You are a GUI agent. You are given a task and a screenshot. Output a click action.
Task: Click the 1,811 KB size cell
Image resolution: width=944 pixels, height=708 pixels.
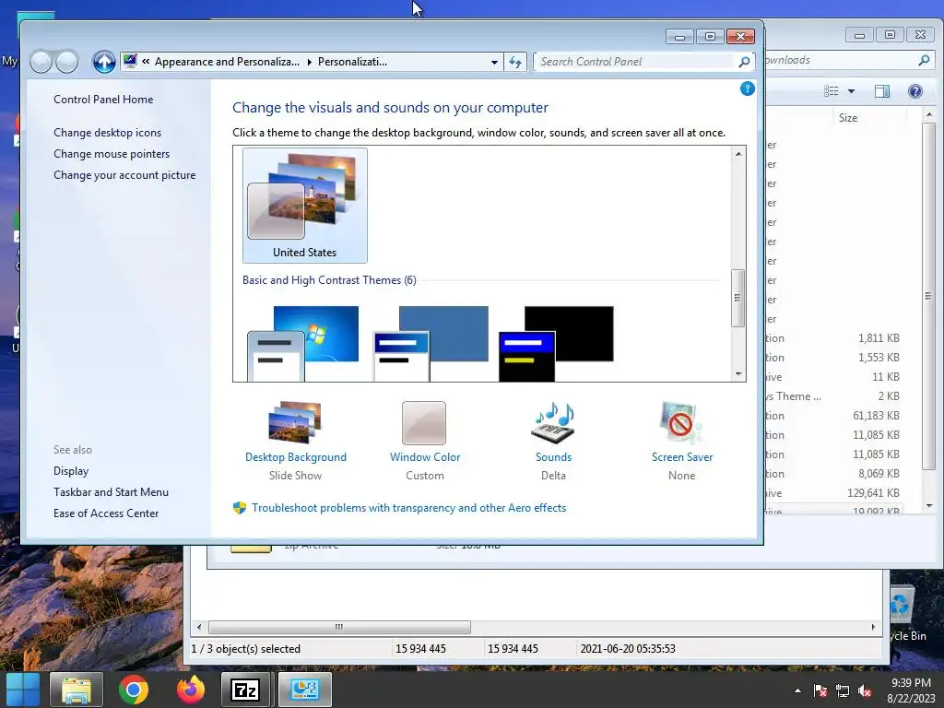(x=879, y=337)
